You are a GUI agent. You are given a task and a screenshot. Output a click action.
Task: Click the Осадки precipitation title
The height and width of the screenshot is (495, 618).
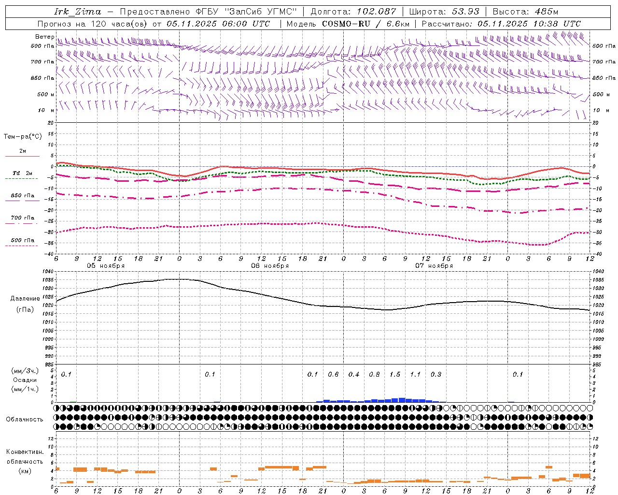[25, 380]
